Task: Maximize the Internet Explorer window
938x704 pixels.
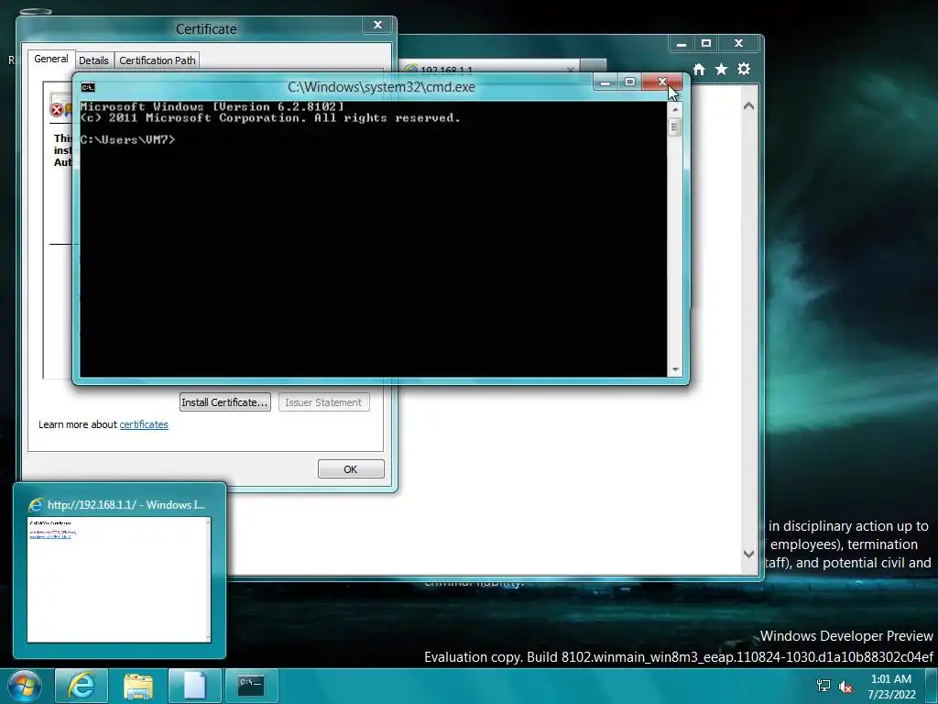Action: (706, 44)
